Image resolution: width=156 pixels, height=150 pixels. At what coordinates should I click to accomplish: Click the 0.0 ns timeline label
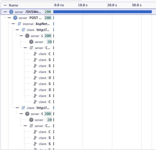[x=59, y=5]
